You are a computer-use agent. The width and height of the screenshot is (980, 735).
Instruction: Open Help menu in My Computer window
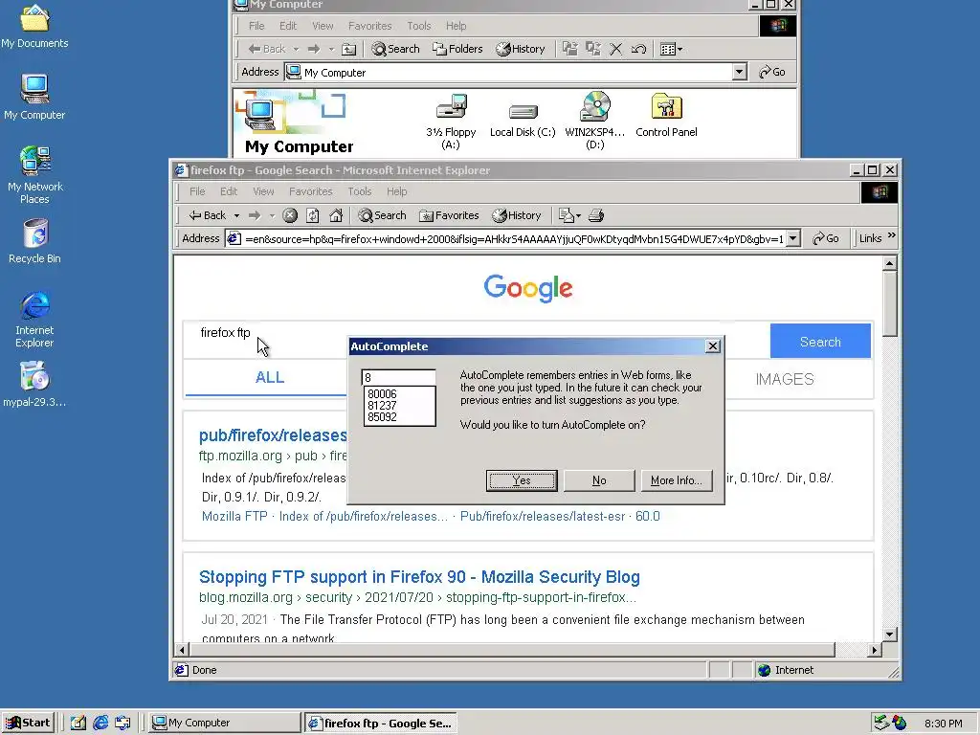[456, 26]
